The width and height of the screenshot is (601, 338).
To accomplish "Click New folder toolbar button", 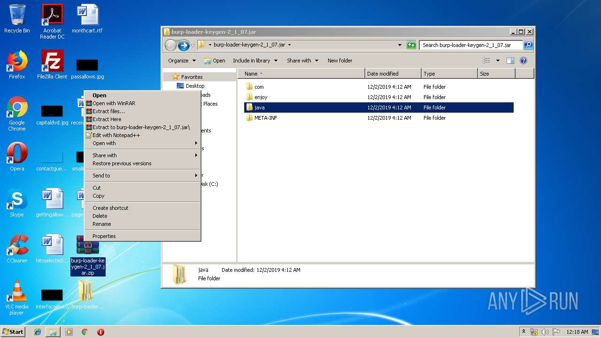I will [x=340, y=61].
